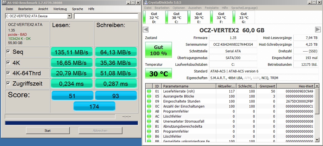Click the Hex-Wert column header
The width and height of the screenshot is (323, 146).
click(296, 86)
